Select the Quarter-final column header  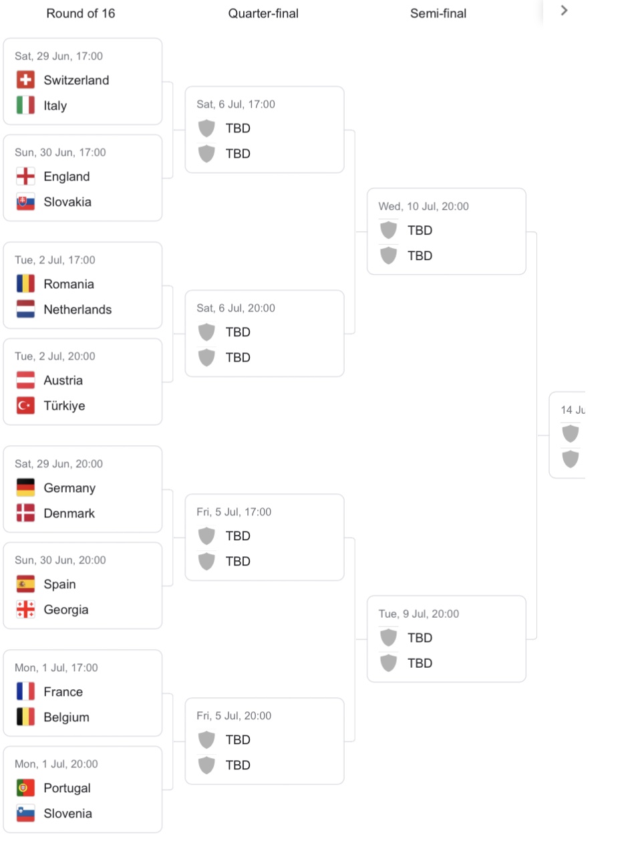pos(263,13)
